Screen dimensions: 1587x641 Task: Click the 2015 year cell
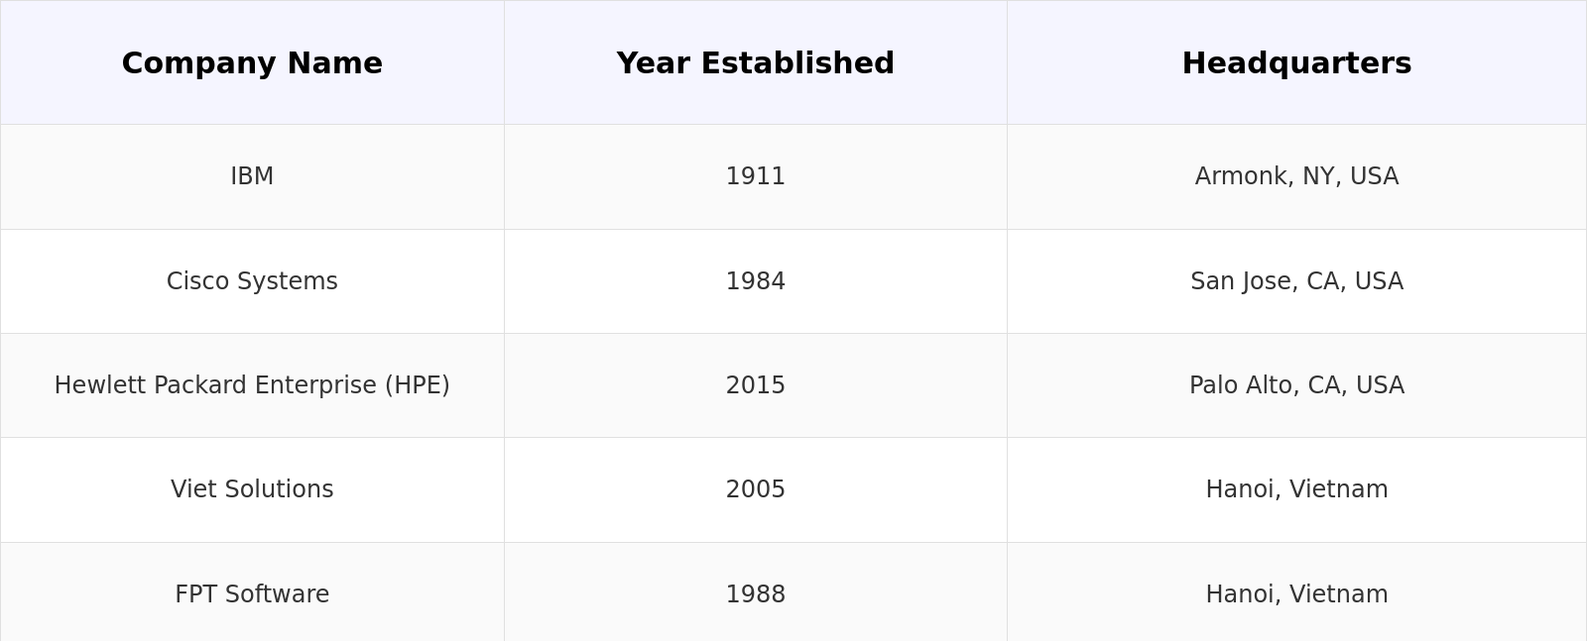pos(755,385)
